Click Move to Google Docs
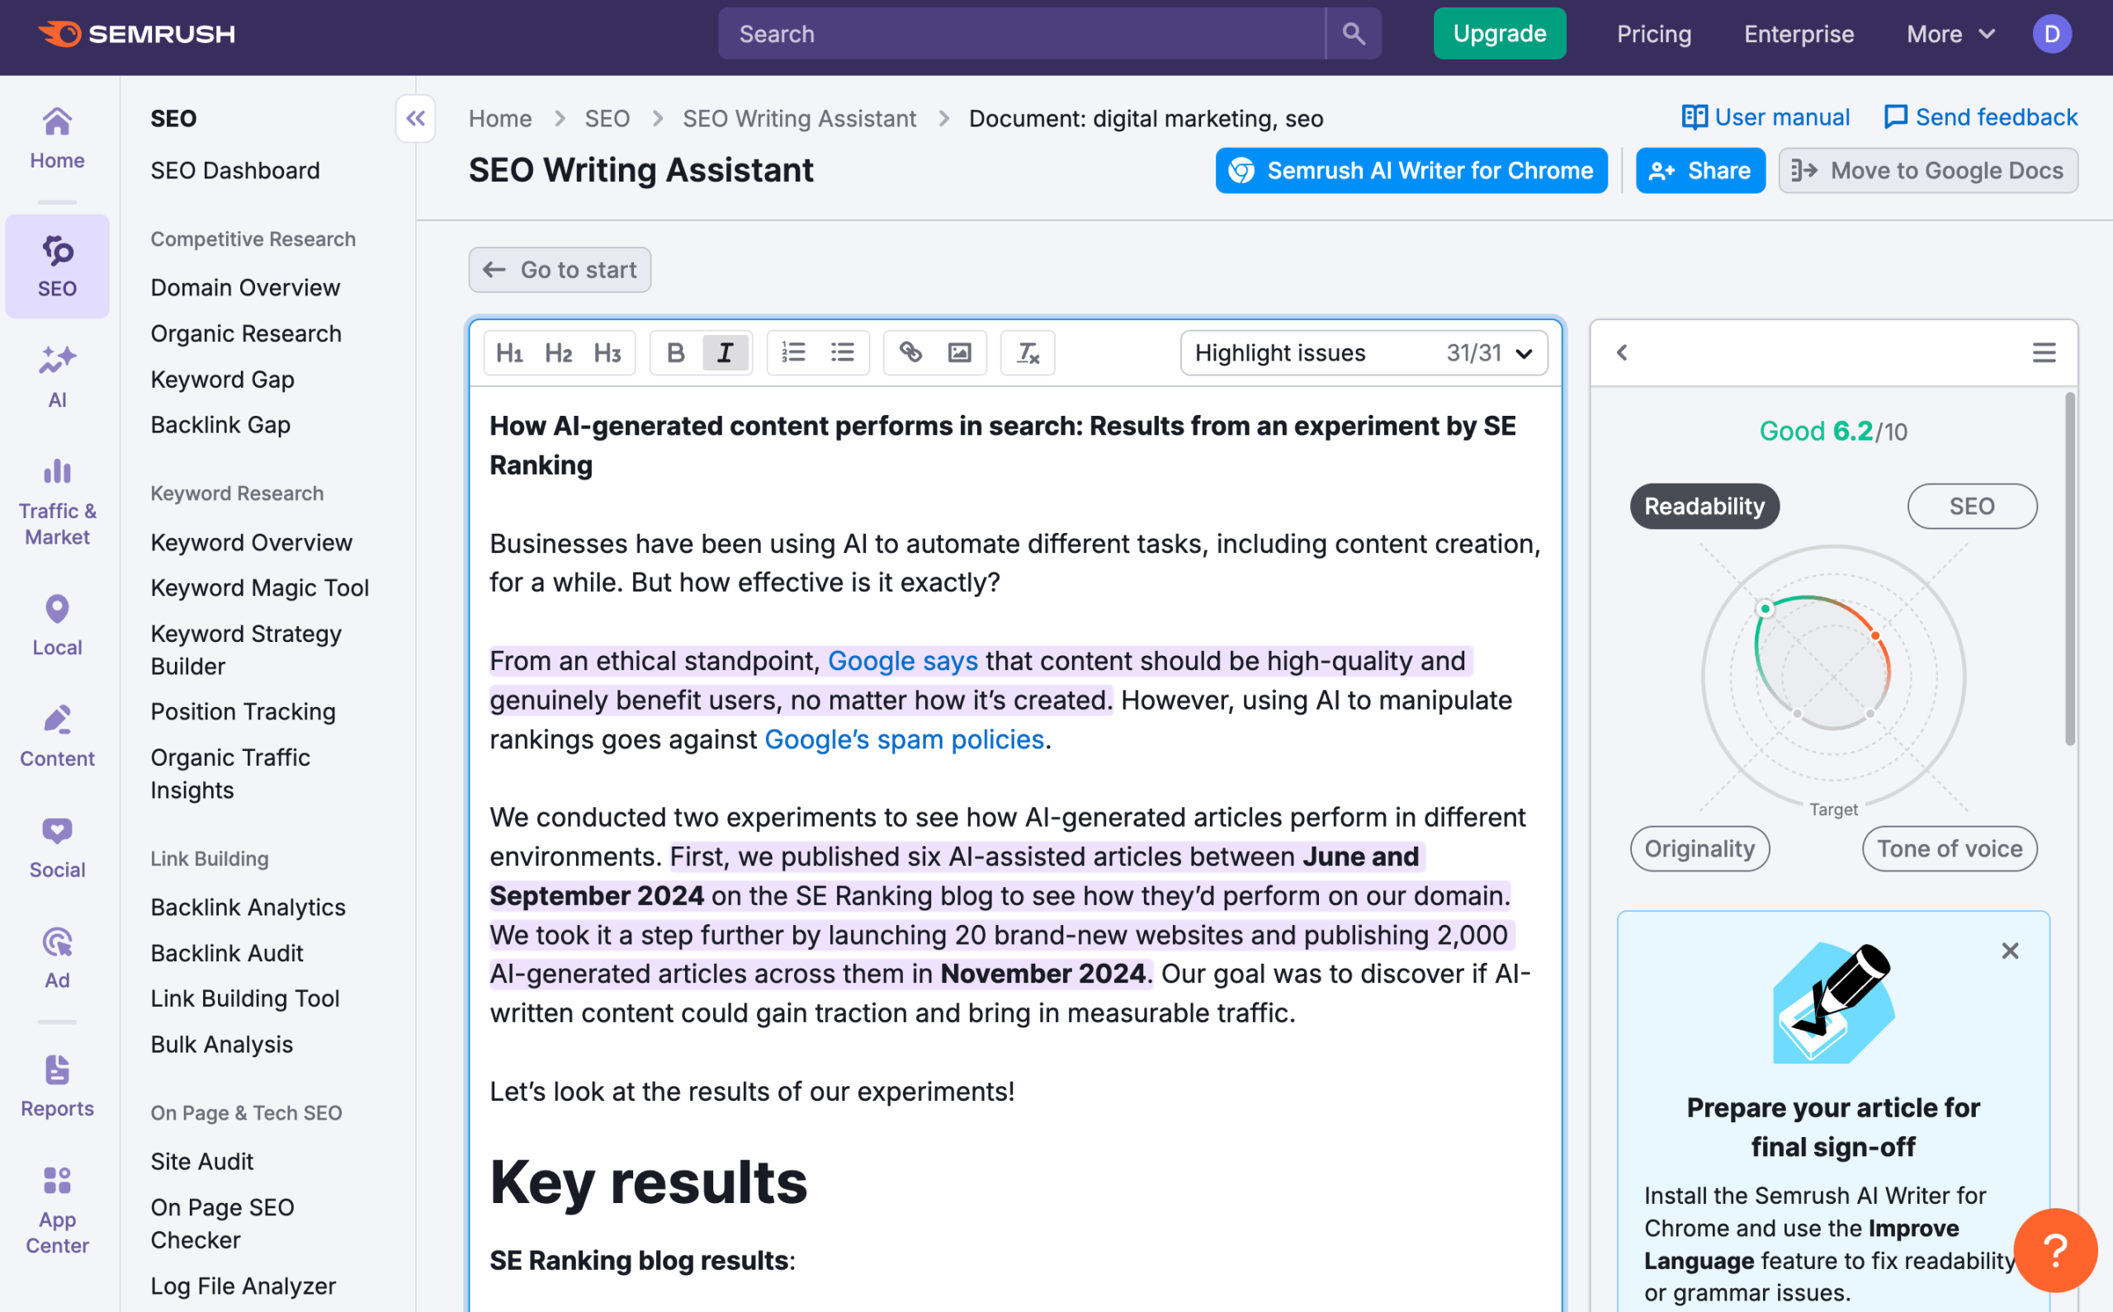The width and height of the screenshot is (2113, 1312). 1927,171
